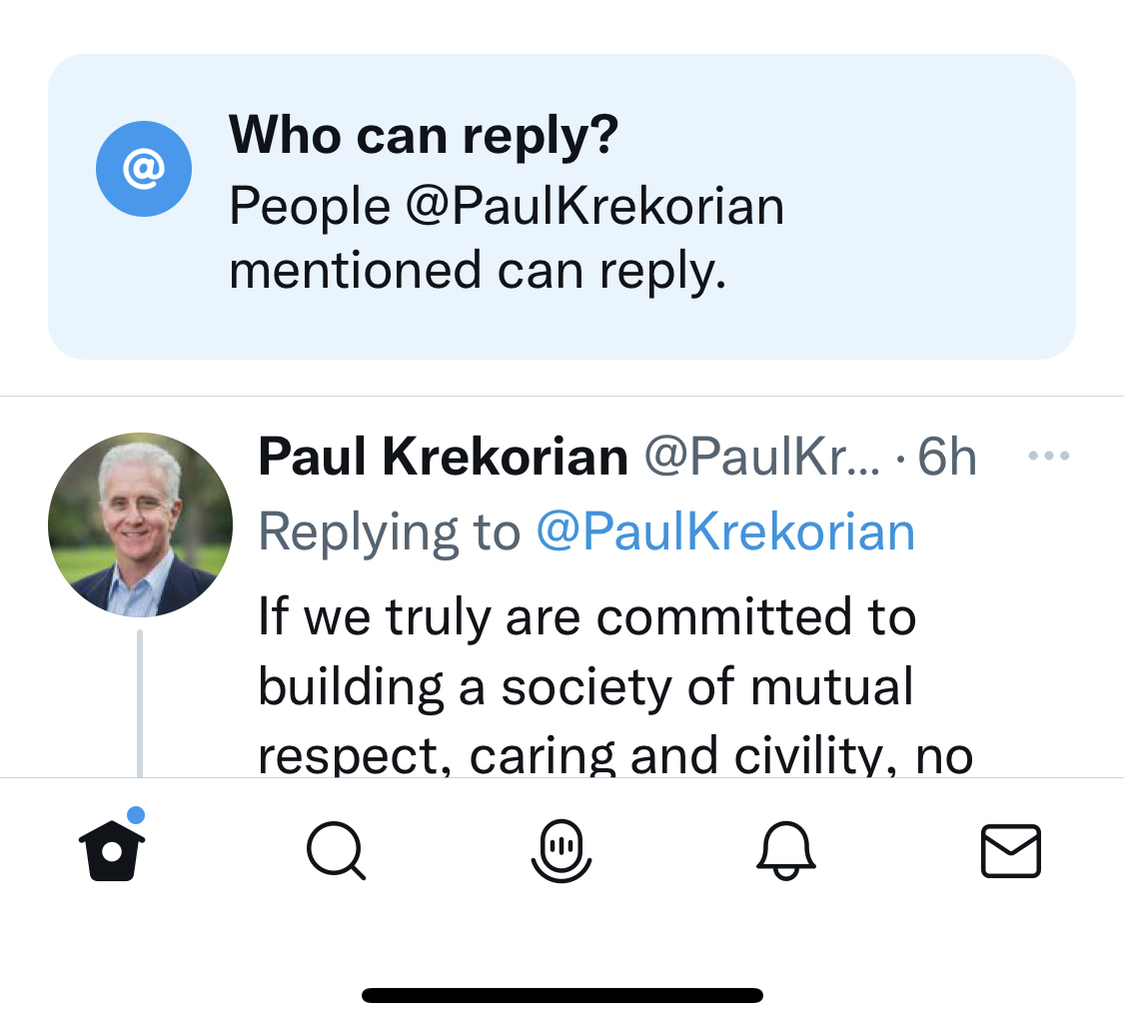
Task: Tap the black home indicator bar
Action: pos(562,995)
